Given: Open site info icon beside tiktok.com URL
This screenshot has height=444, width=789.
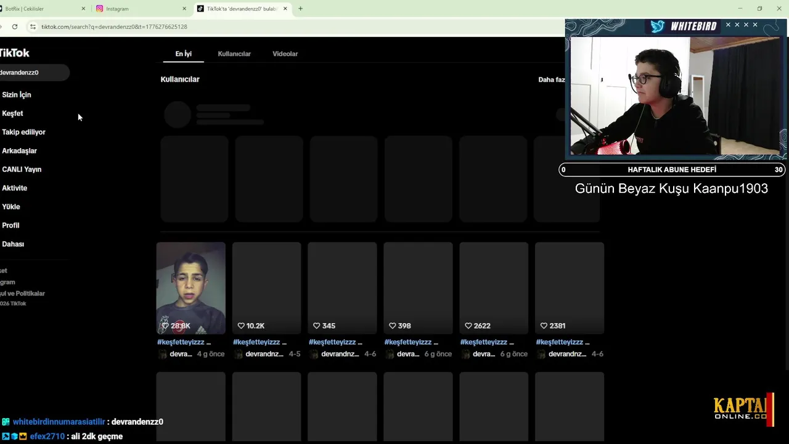Looking at the screenshot, I should (x=33, y=27).
